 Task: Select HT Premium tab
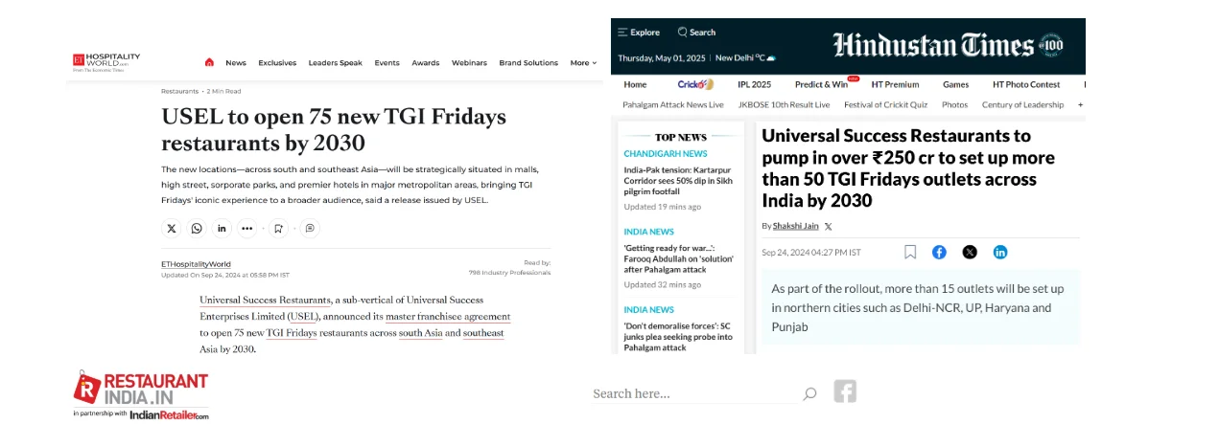(896, 84)
